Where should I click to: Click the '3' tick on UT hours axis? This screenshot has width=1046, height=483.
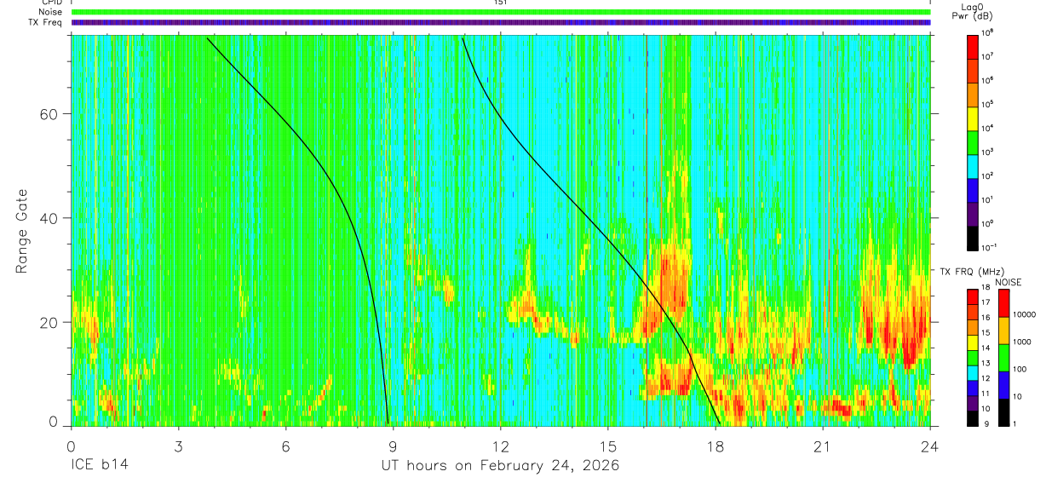click(178, 446)
